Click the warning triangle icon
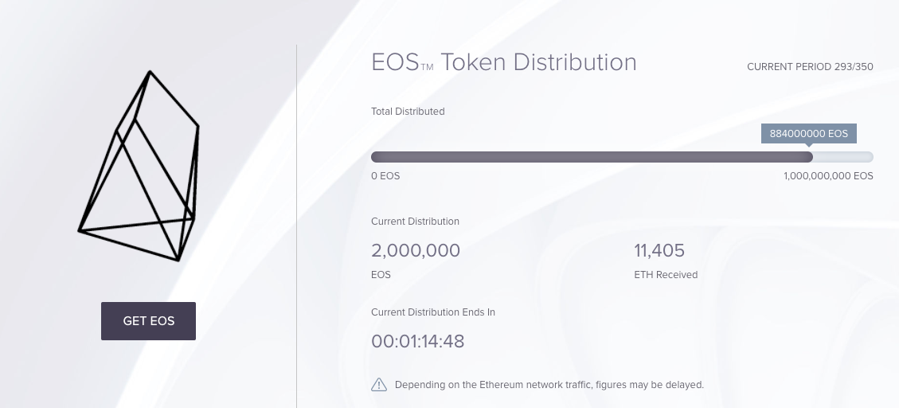 (379, 385)
